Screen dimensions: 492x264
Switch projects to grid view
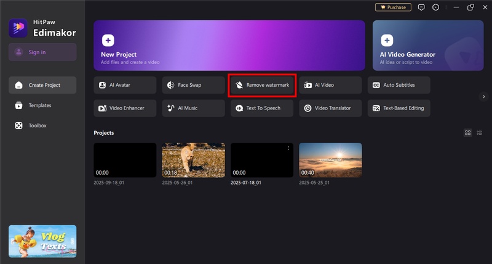[x=468, y=133]
